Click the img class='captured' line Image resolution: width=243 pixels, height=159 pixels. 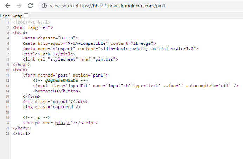click(49, 107)
